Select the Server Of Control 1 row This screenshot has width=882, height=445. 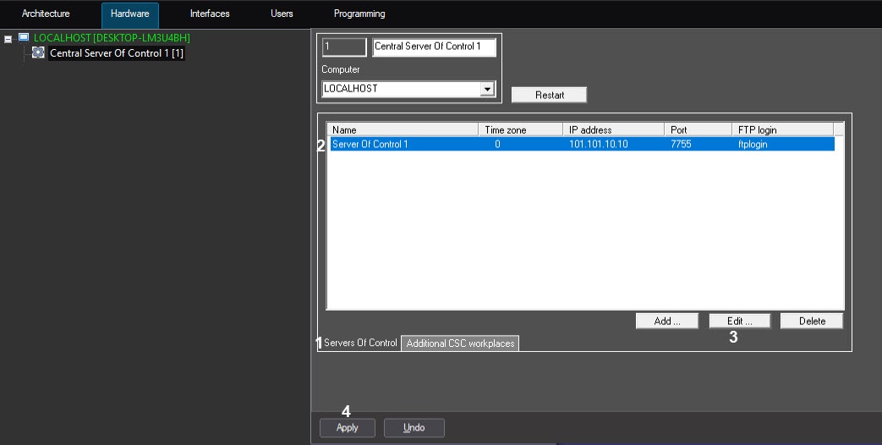coord(507,145)
